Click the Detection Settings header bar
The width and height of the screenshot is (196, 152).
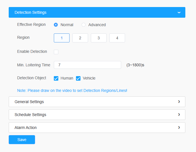97,12
